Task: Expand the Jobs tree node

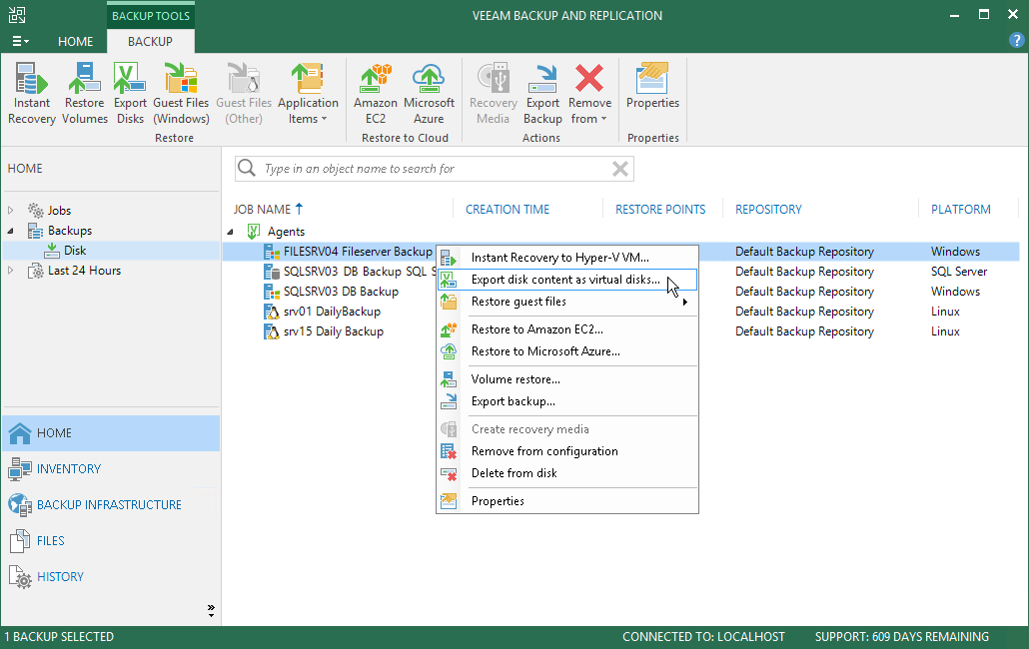Action: point(10,211)
